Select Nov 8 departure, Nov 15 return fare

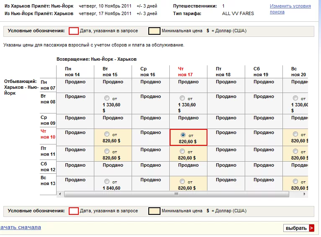pyautogui.click(x=107, y=98)
